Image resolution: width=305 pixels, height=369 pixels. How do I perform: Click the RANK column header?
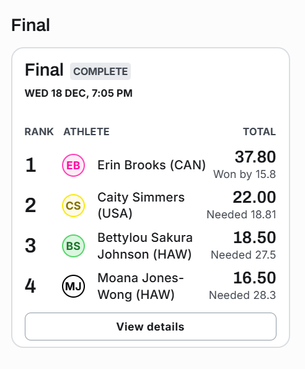coord(39,131)
